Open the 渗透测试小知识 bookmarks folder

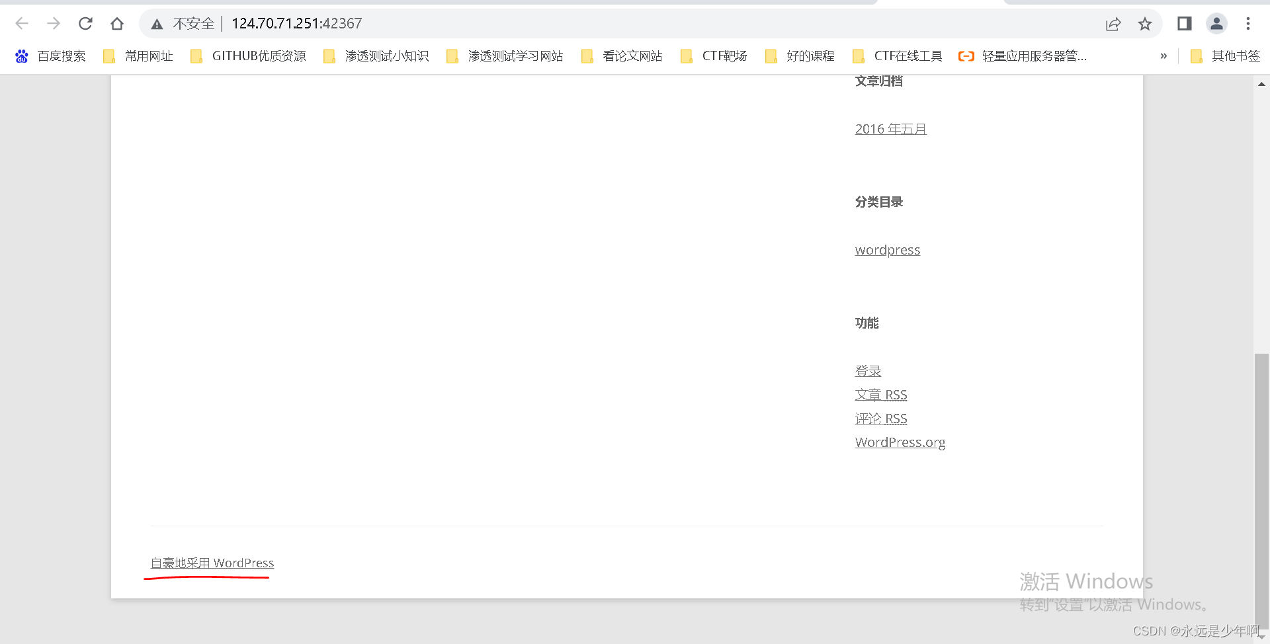pyautogui.click(x=376, y=56)
